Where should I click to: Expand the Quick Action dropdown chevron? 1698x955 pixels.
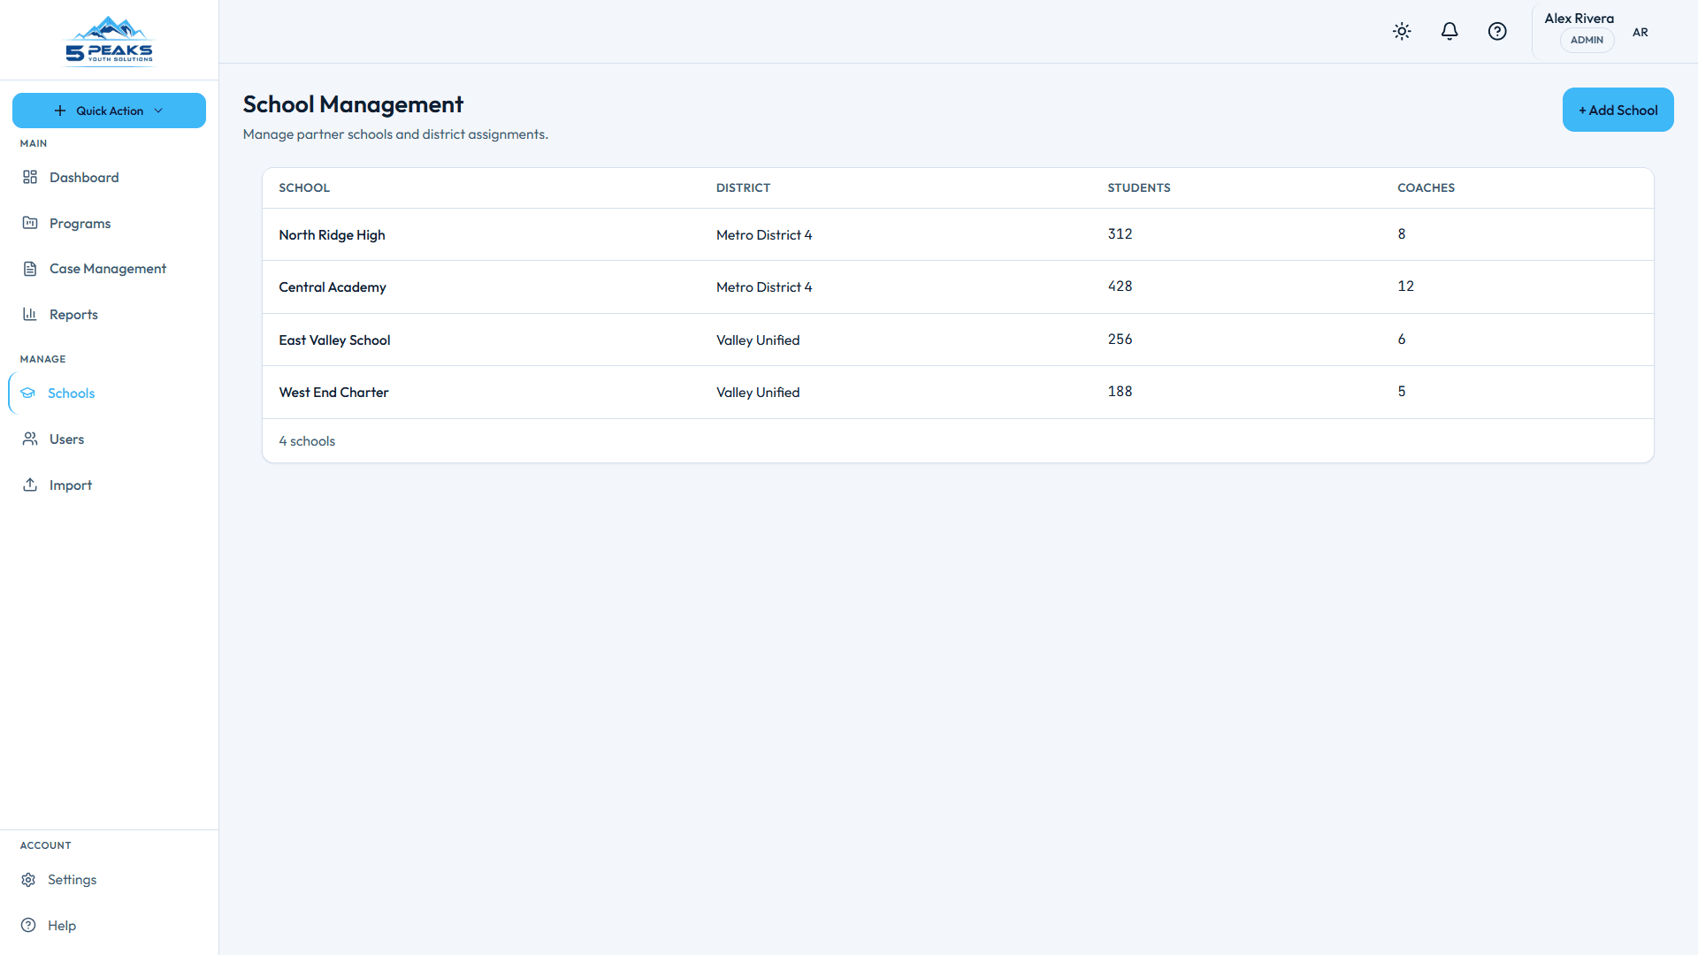click(158, 111)
